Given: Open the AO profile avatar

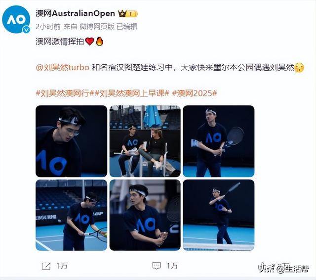Looking at the screenshot, I should point(16,20).
